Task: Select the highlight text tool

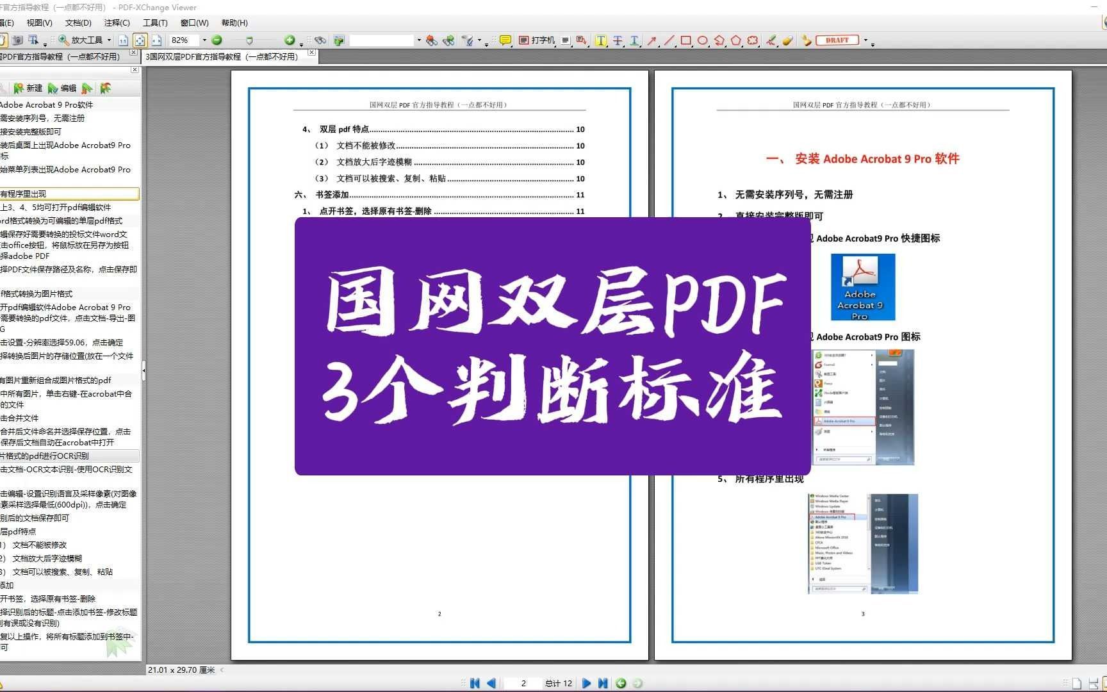Action: click(601, 40)
